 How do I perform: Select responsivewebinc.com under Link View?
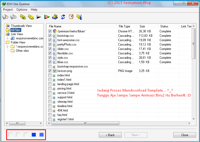click(30, 38)
